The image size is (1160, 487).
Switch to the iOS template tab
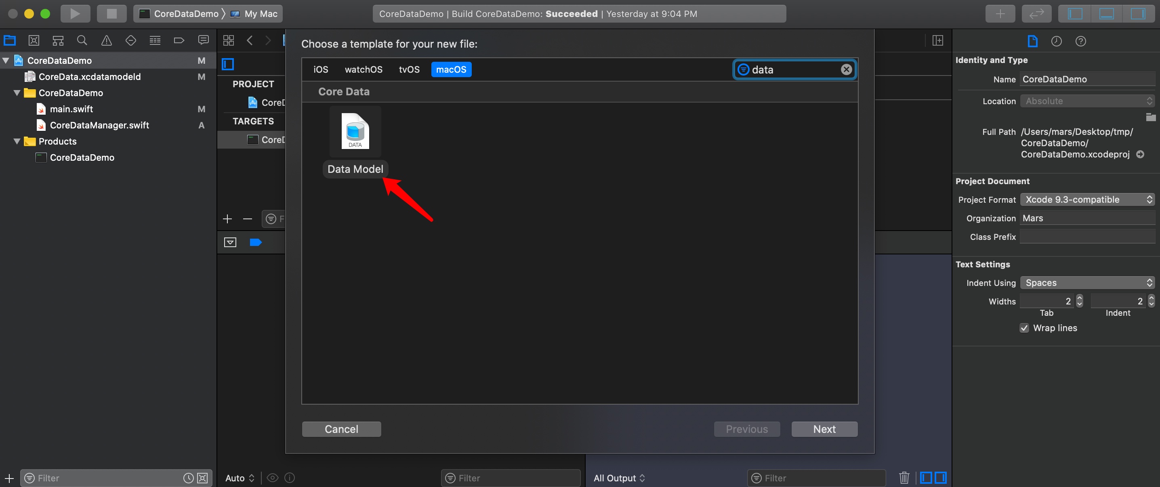coord(321,69)
